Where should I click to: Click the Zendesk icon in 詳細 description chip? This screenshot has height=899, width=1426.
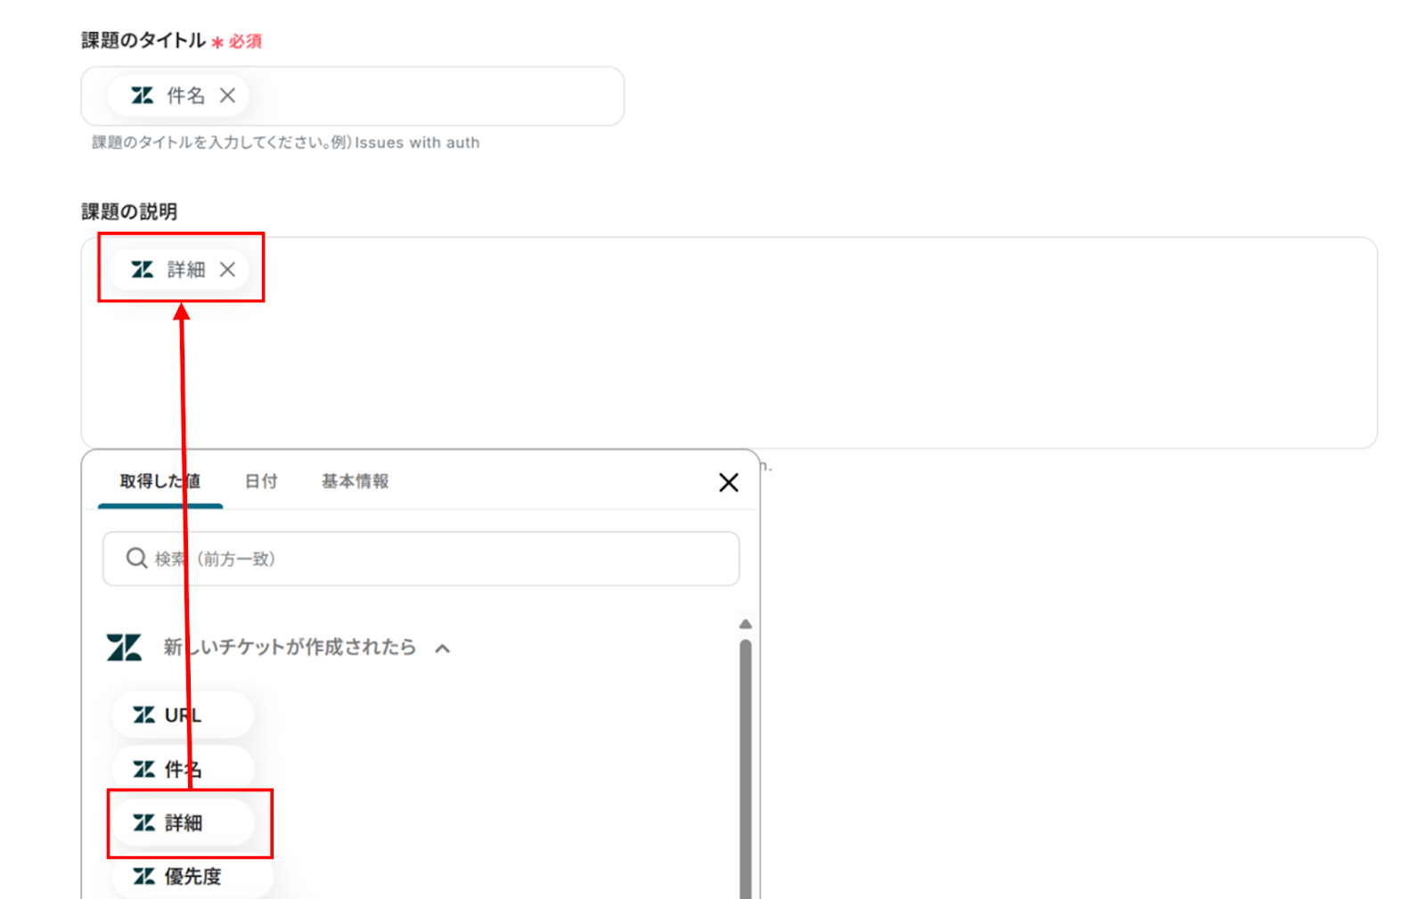[x=143, y=269]
